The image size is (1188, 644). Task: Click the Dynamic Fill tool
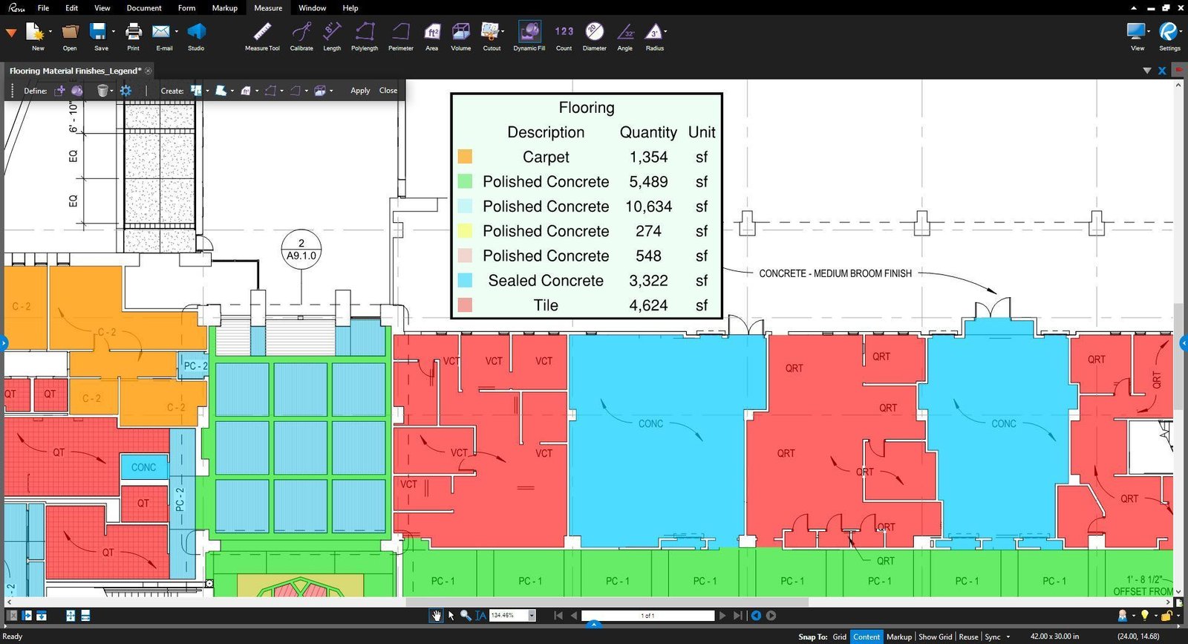coord(529,35)
